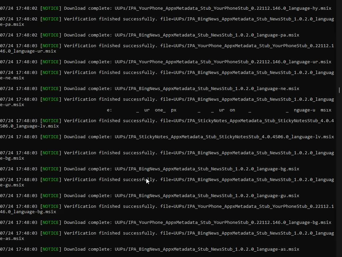
Task: Click wrapped text 'e-pa.msix'
Action: pos(12,24)
